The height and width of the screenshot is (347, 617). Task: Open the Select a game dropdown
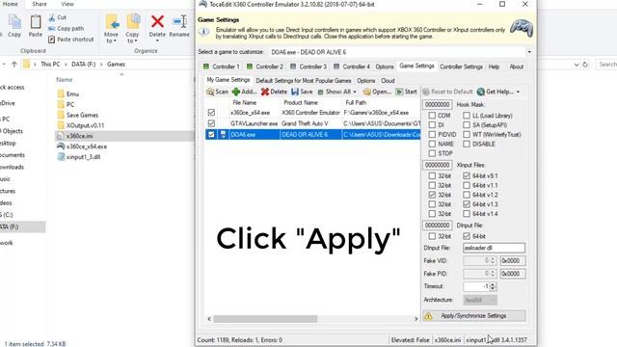click(x=529, y=52)
